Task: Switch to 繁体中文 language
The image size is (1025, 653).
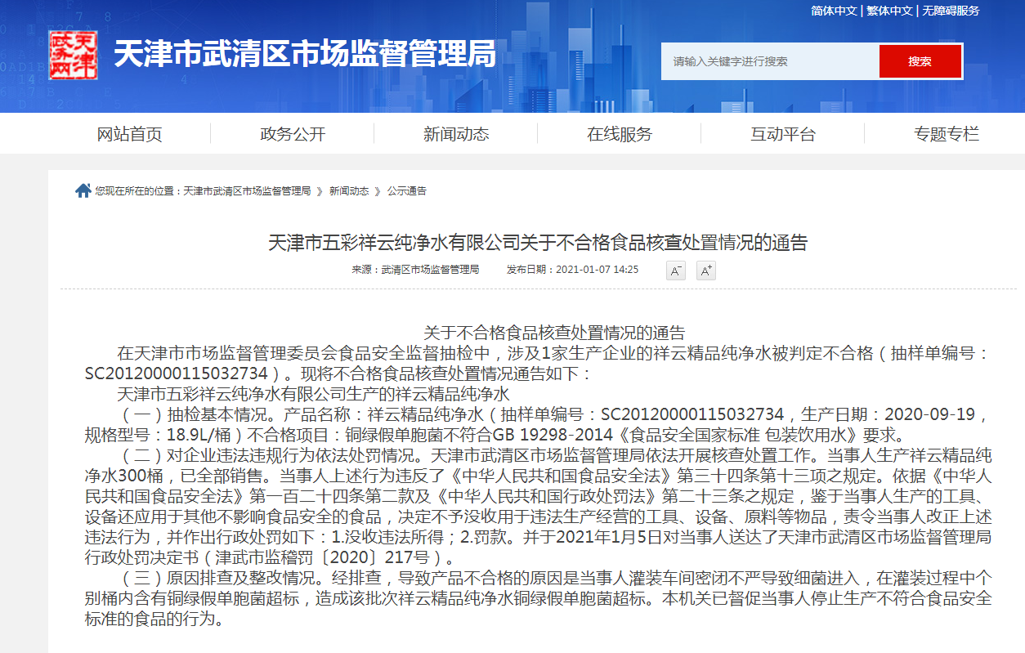Action: [889, 11]
